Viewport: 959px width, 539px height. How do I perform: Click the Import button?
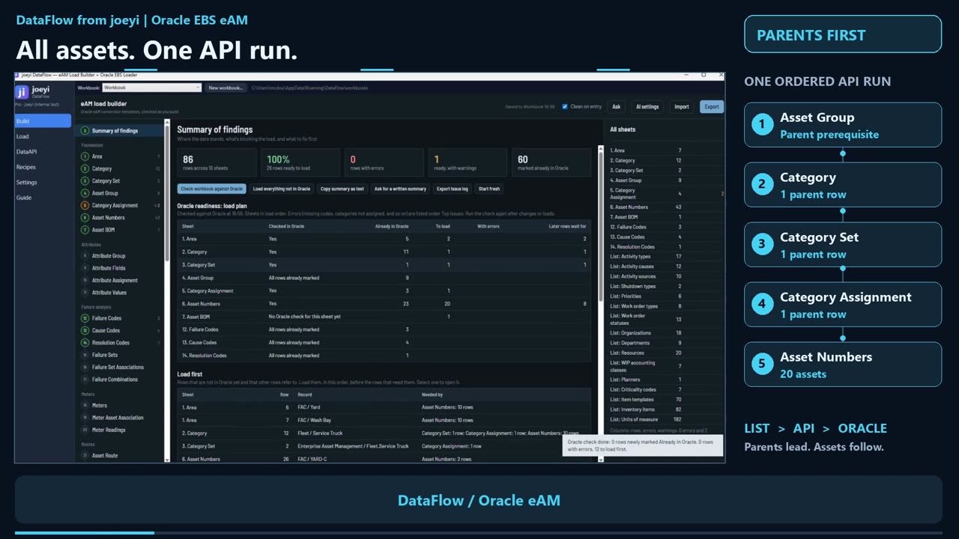682,106
